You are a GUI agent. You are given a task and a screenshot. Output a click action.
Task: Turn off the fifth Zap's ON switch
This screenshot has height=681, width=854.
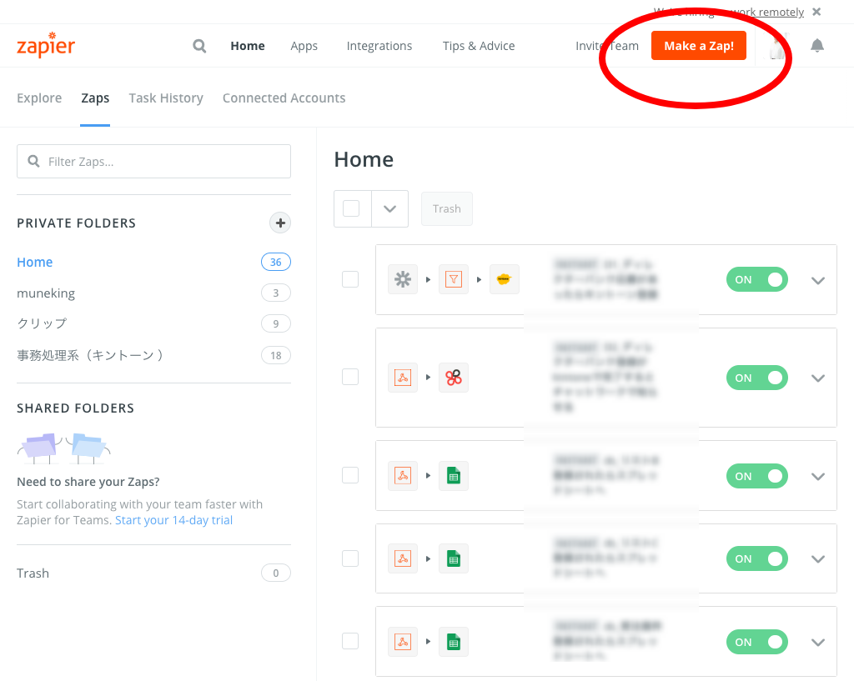[757, 643]
